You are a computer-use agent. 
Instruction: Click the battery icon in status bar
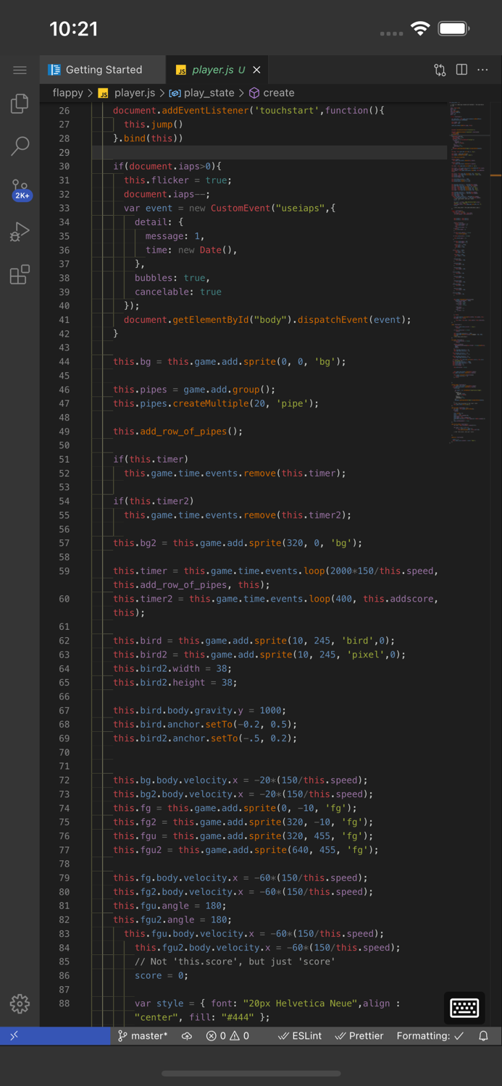click(x=454, y=29)
